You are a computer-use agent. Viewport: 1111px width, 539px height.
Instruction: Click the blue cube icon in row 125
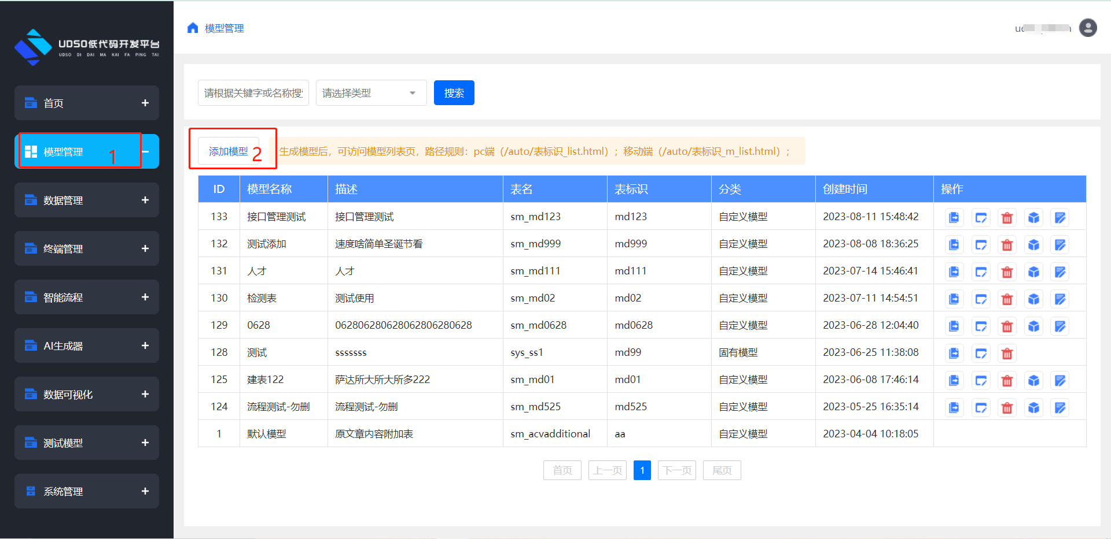click(1033, 381)
